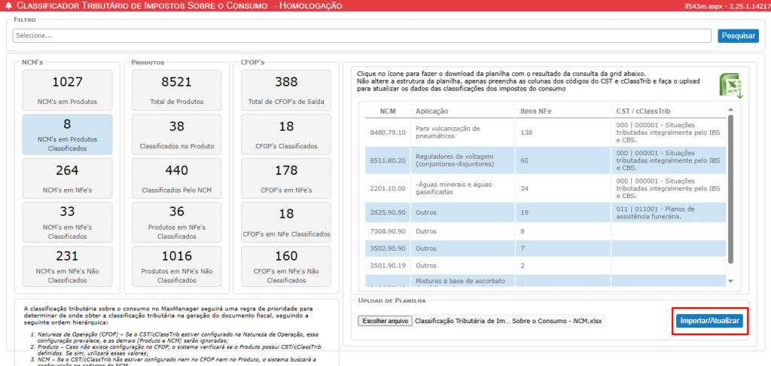Select the Total de Produtos tile
This screenshot has height=366, width=771.
click(177, 90)
